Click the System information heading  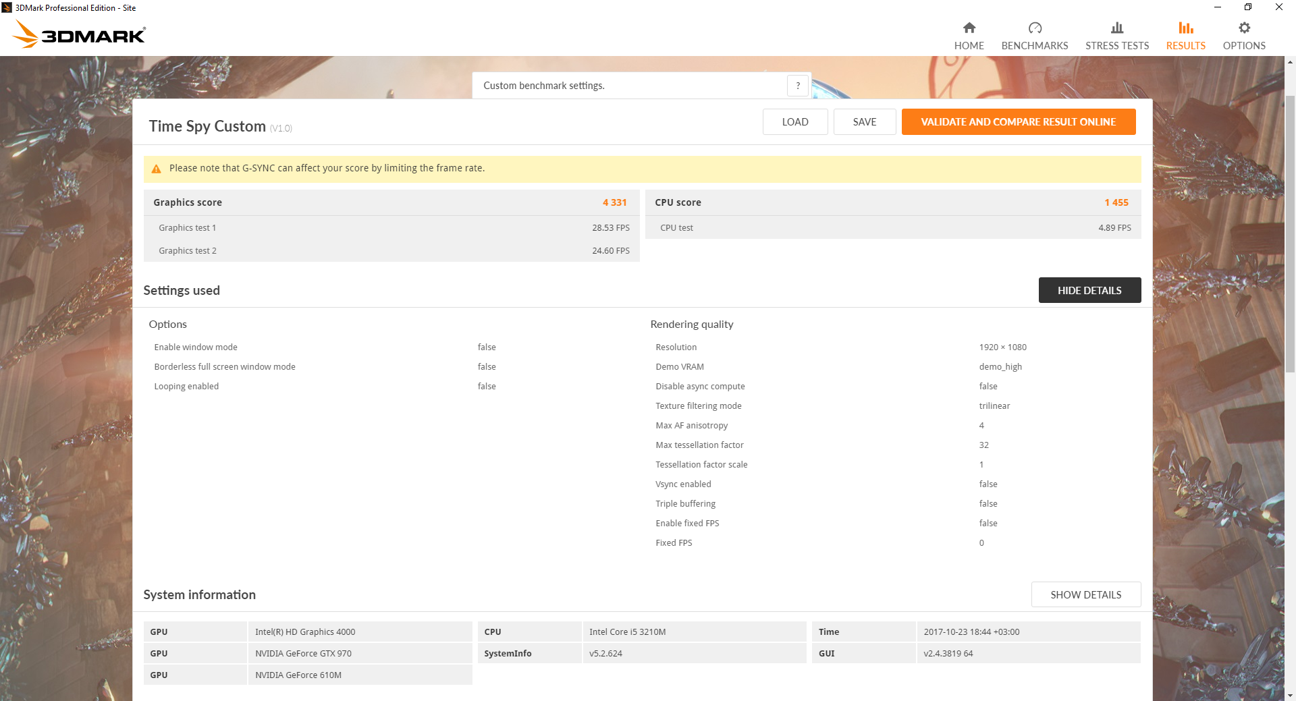[199, 595]
